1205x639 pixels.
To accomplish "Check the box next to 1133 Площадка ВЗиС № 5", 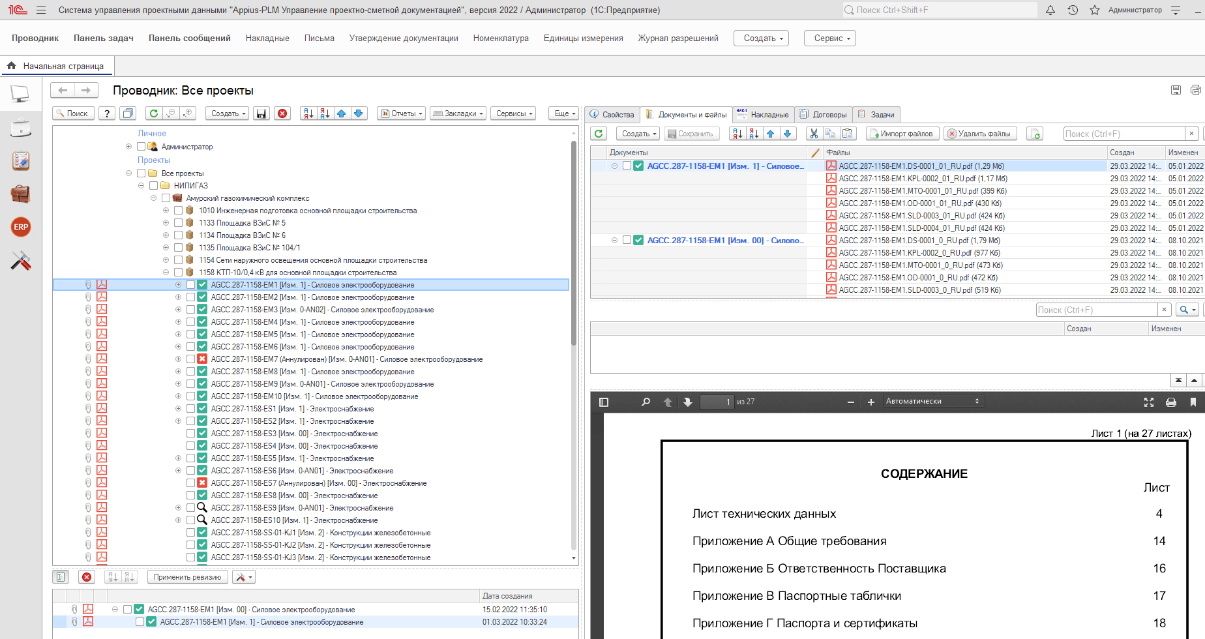I will pos(178,223).
